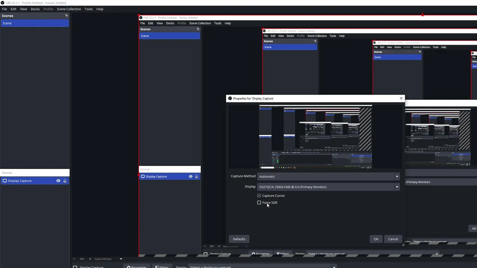Click Help menu in the largest mirrored OBS copy
Image resolution: width=477 pixels, height=268 pixels.
(228, 23)
